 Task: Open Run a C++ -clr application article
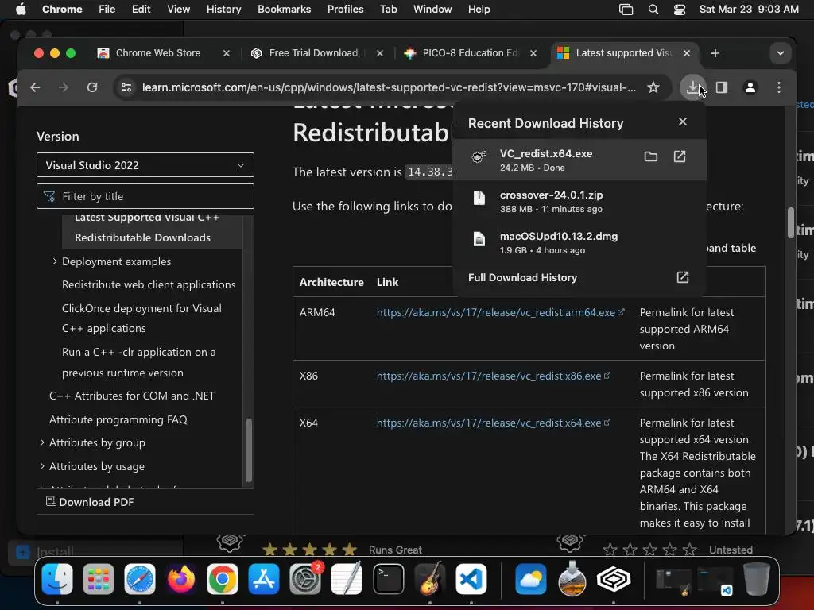pyautogui.click(x=138, y=362)
